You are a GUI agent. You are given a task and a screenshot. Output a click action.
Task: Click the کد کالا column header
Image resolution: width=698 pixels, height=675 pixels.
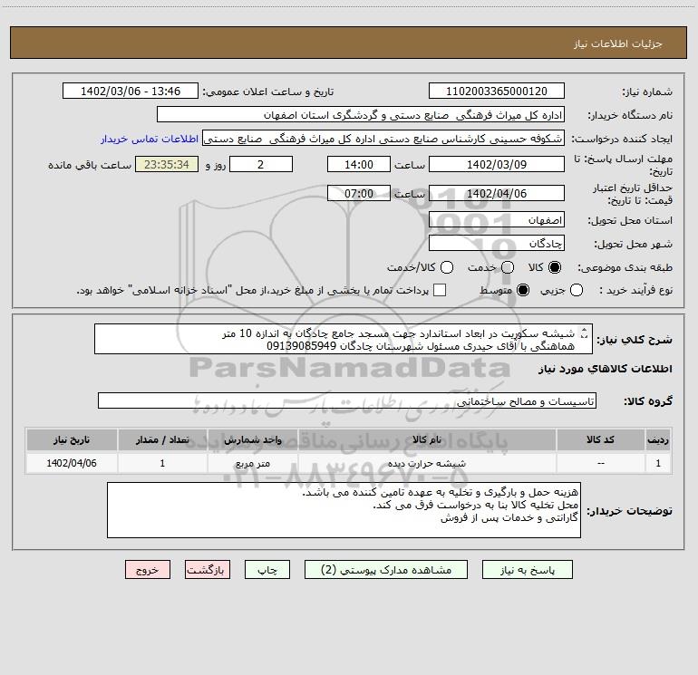pyautogui.click(x=600, y=439)
